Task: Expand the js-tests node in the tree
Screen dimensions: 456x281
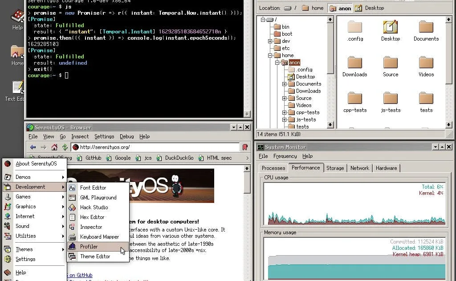Action: coord(284,120)
